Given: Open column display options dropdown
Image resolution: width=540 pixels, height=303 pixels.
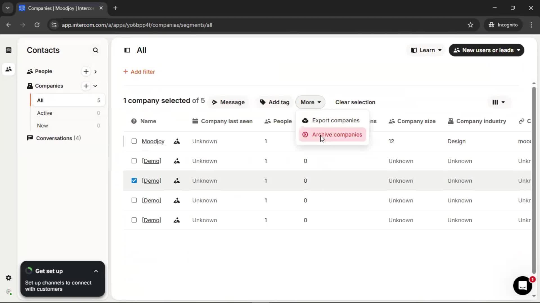Looking at the screenshot, I should click(498, 102).
